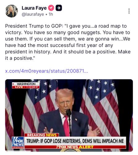
Task: Click the presidential seal at the video's bottom
Action: (70, 150)
